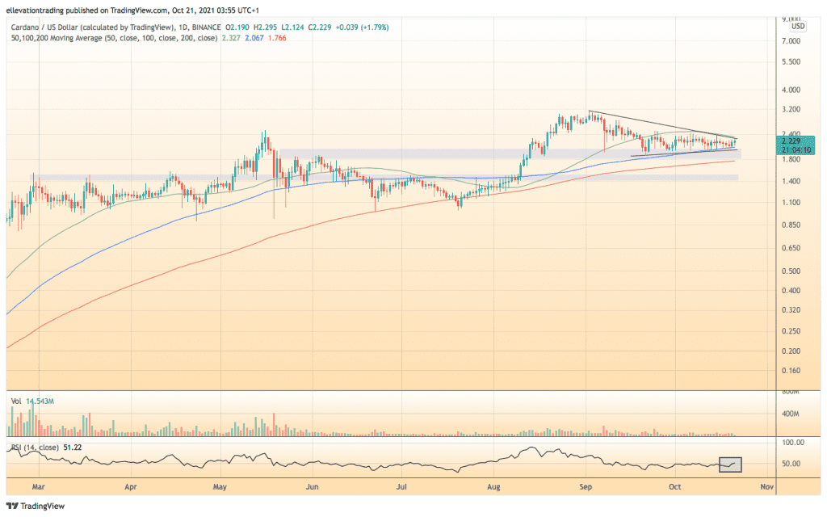Click the Mar label on time axis
Viewport: 827px width, 517px height.
(39, 486)
